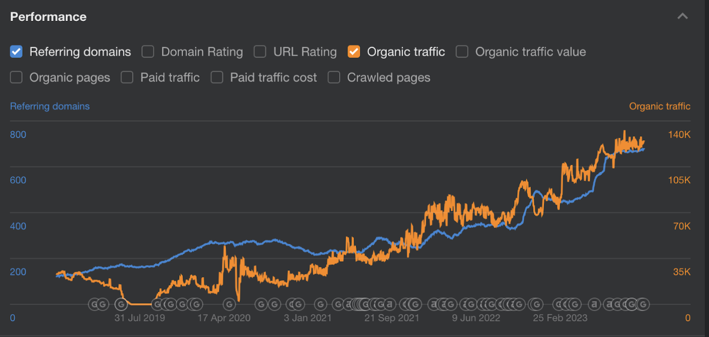This screenshot has height=337, width=709.
Task: Enable the Domain Rating checkbox
Action: [x=148, y=51]
